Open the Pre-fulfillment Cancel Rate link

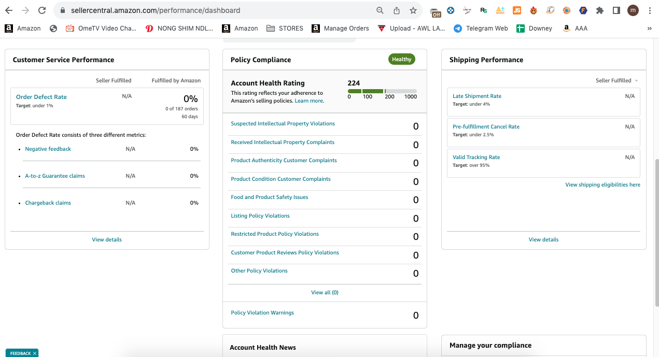click(x=486, y=126)
